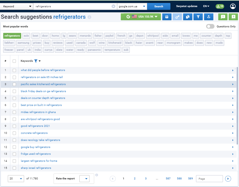239x187 pixels.
Task: Open the Rate the report dropdown
Action: click(84, 179)
